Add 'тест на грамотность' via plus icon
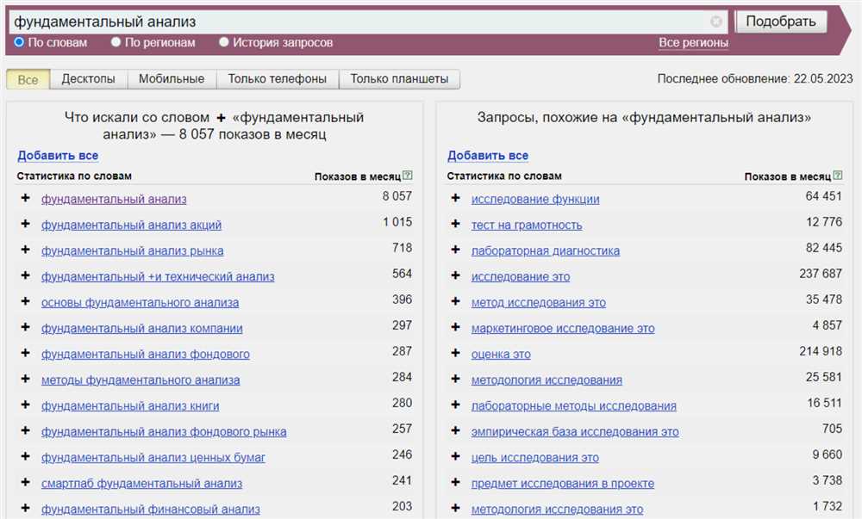The height and width of the screenshot is (519, 862). click(x=455, y=224)
